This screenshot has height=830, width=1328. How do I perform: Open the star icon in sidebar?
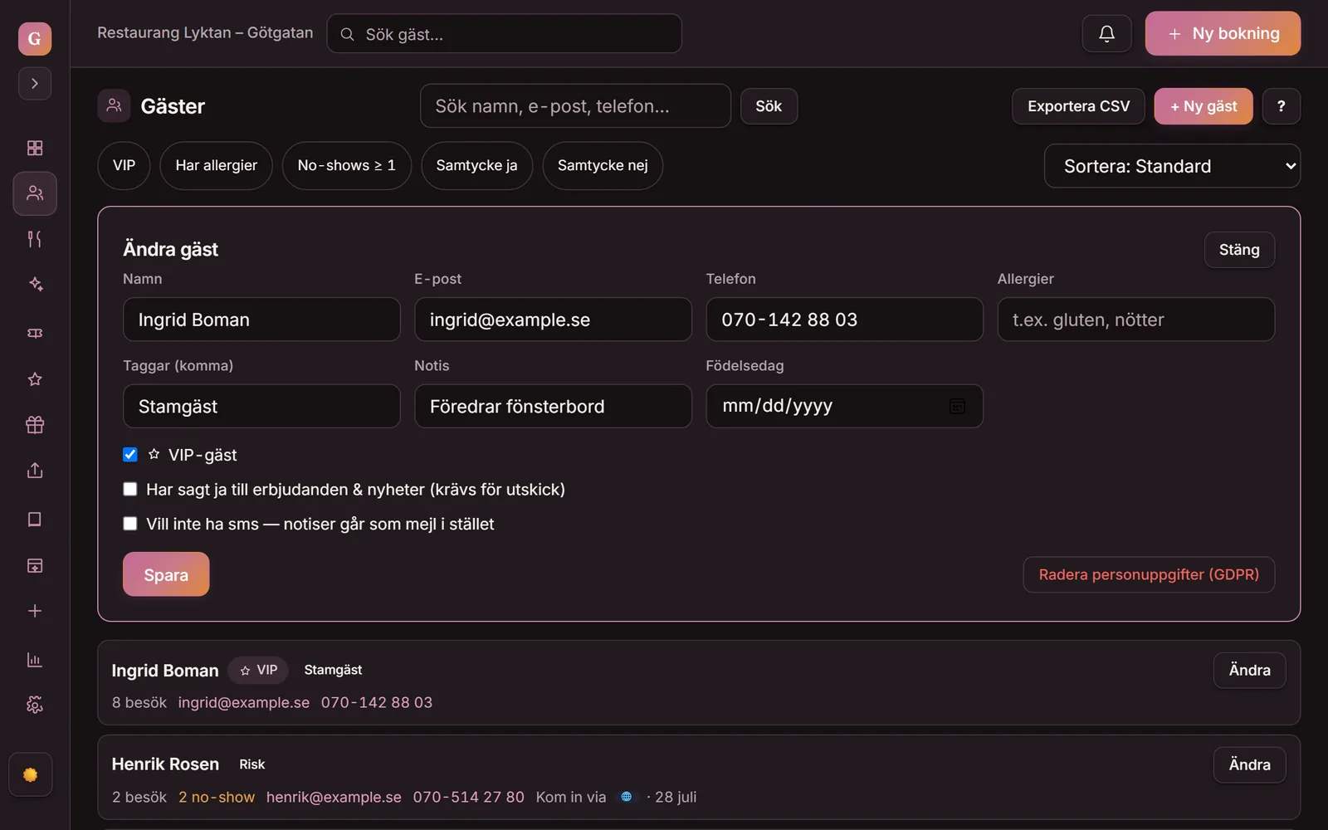(35, 379)
